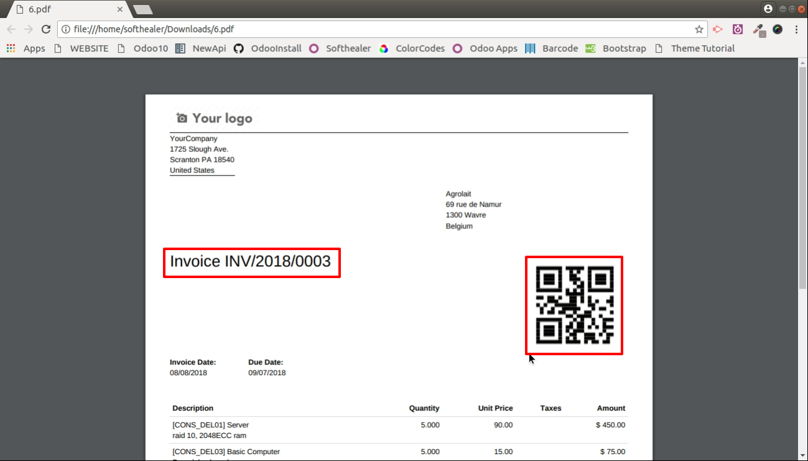Click the Your logo placeholder image
This screenshot has height=461, width=808.
214,118
